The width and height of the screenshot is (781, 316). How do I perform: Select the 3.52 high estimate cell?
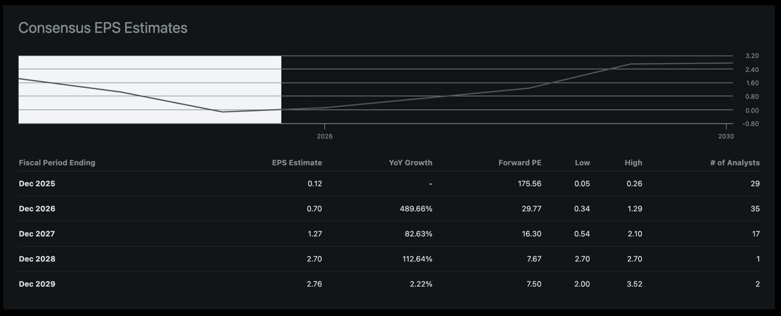click(634, 284)
